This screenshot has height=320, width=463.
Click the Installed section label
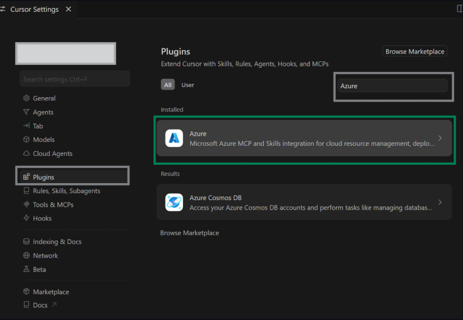pos(172,109)
